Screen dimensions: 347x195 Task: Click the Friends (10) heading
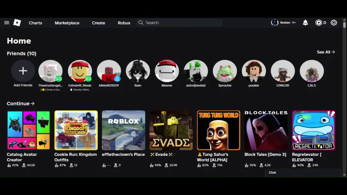click(22, 54)
